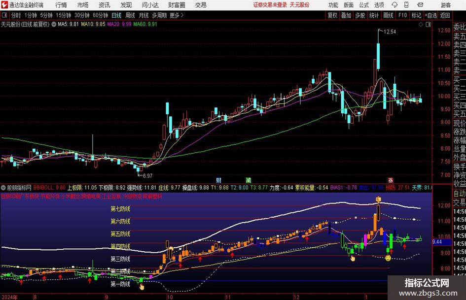
Task: Open the 功能 menu
Action: pos(333,5)
